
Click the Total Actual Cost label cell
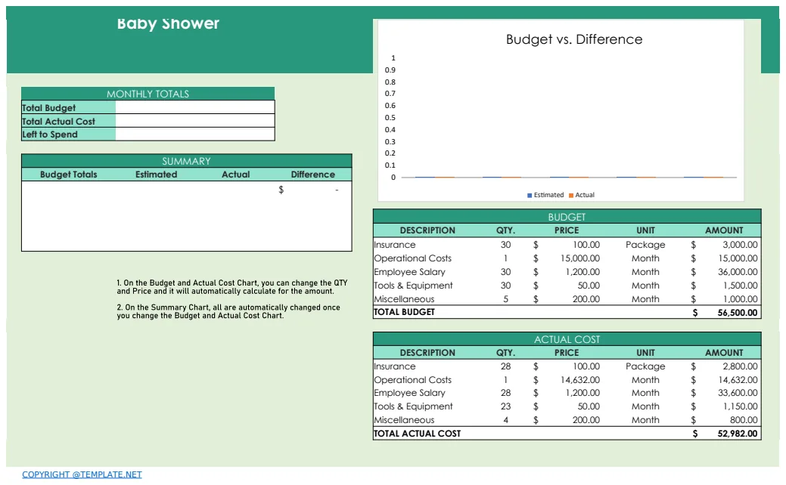pyautogui.click(x=69, y=121)
